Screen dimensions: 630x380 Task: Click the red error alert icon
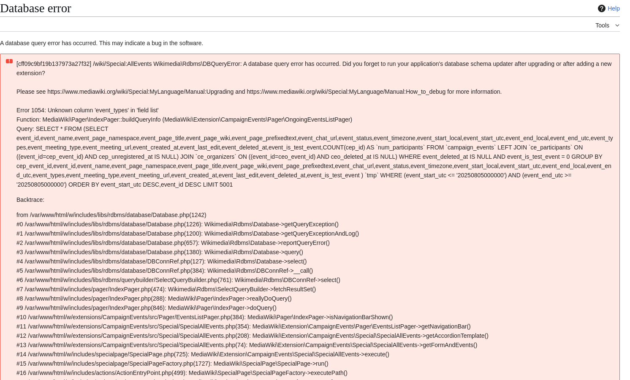click(x=9, y=62)
